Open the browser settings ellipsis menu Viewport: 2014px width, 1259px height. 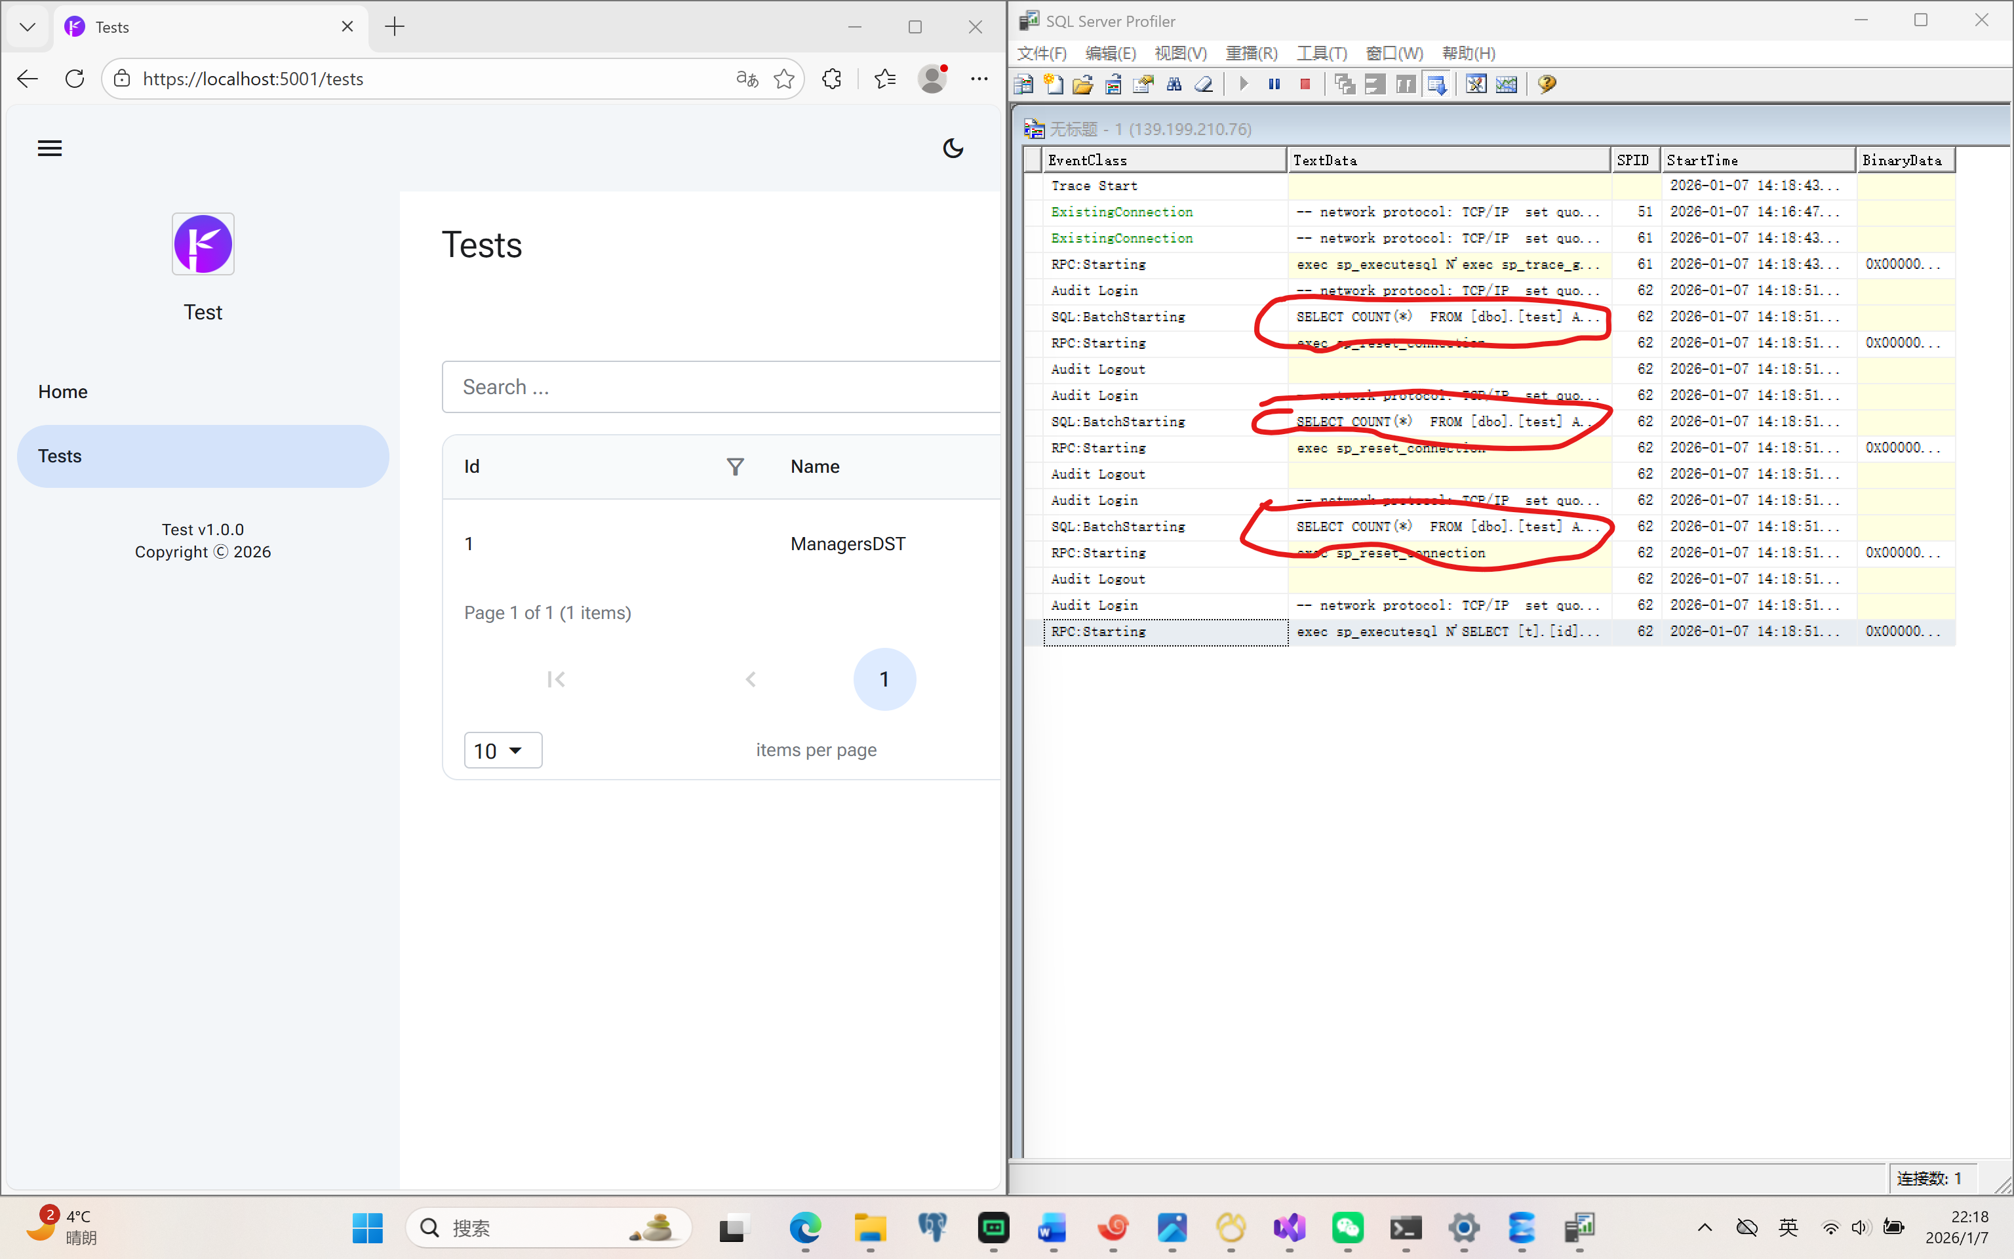tap(979, 79)
